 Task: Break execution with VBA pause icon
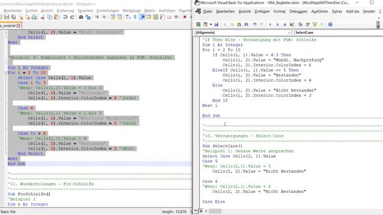tap(278, 24)
